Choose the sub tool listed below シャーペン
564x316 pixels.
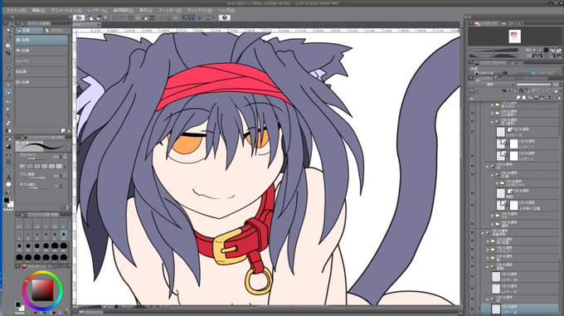click(41, 71)
